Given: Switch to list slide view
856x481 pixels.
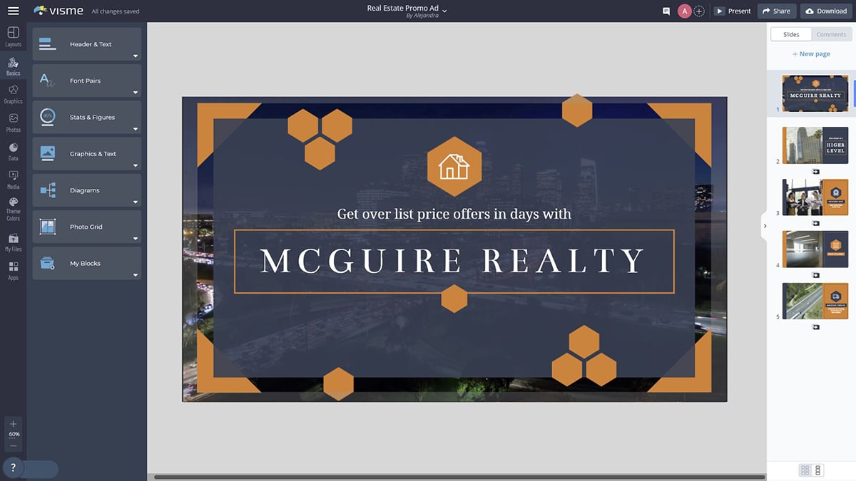Looking at the screenshot, I should click(x=817, y=470).
